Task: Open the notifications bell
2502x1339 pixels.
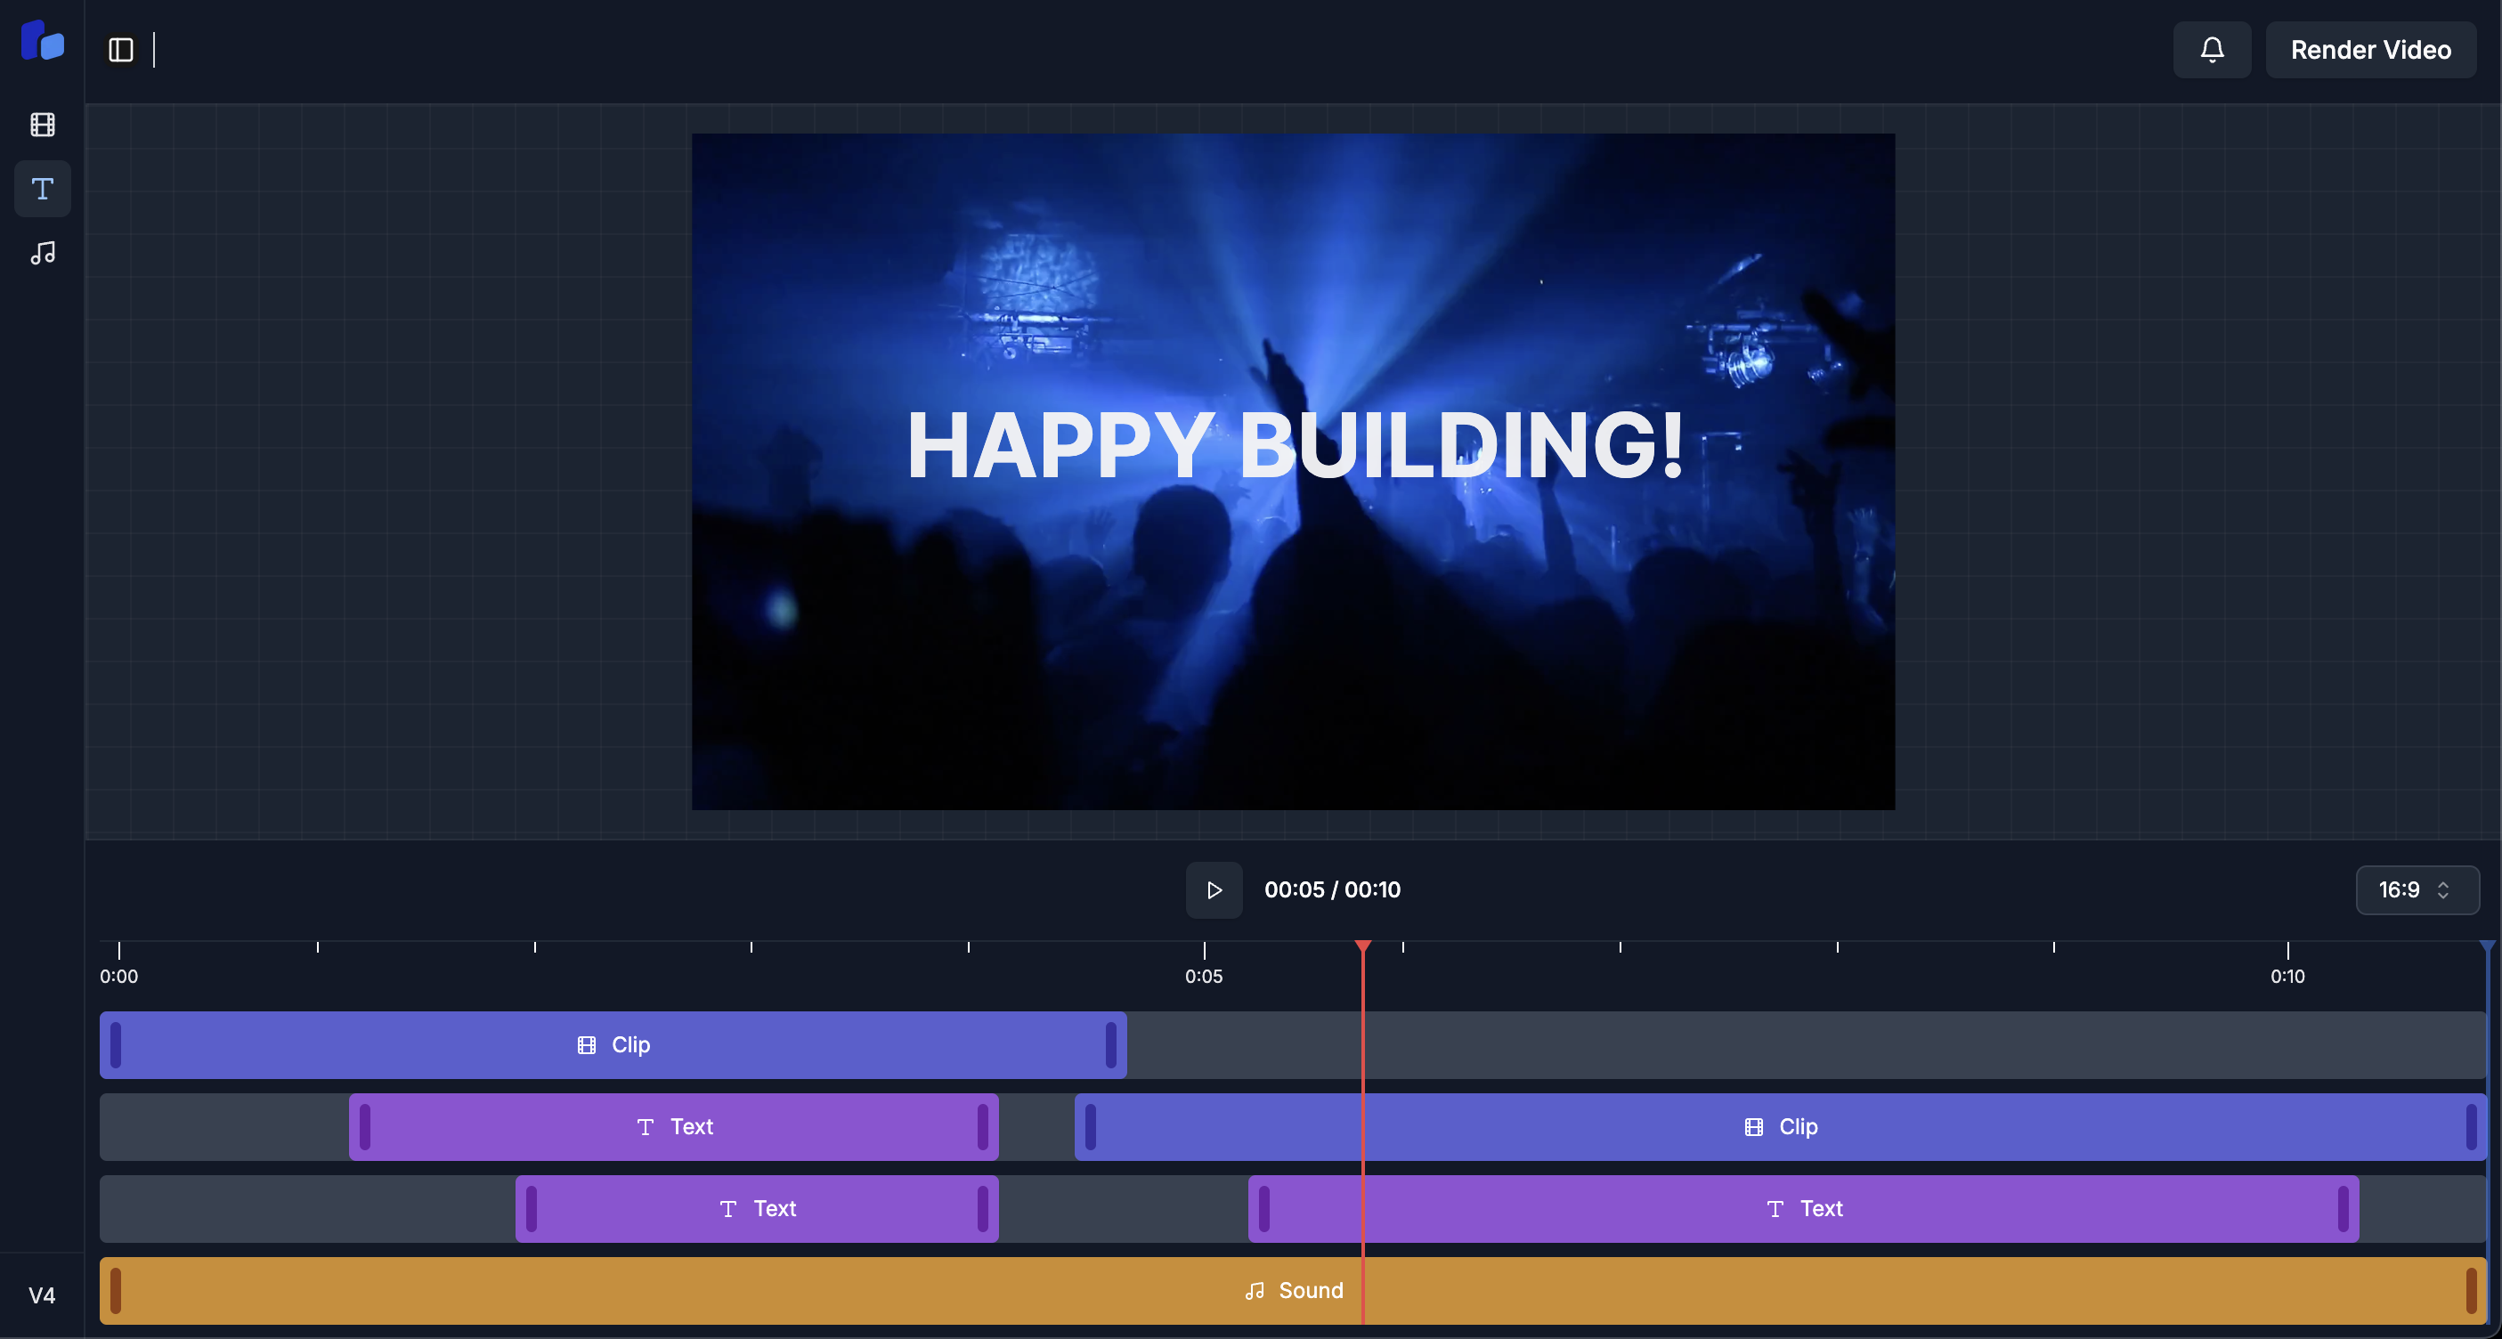Action: tap(2212, 49)
